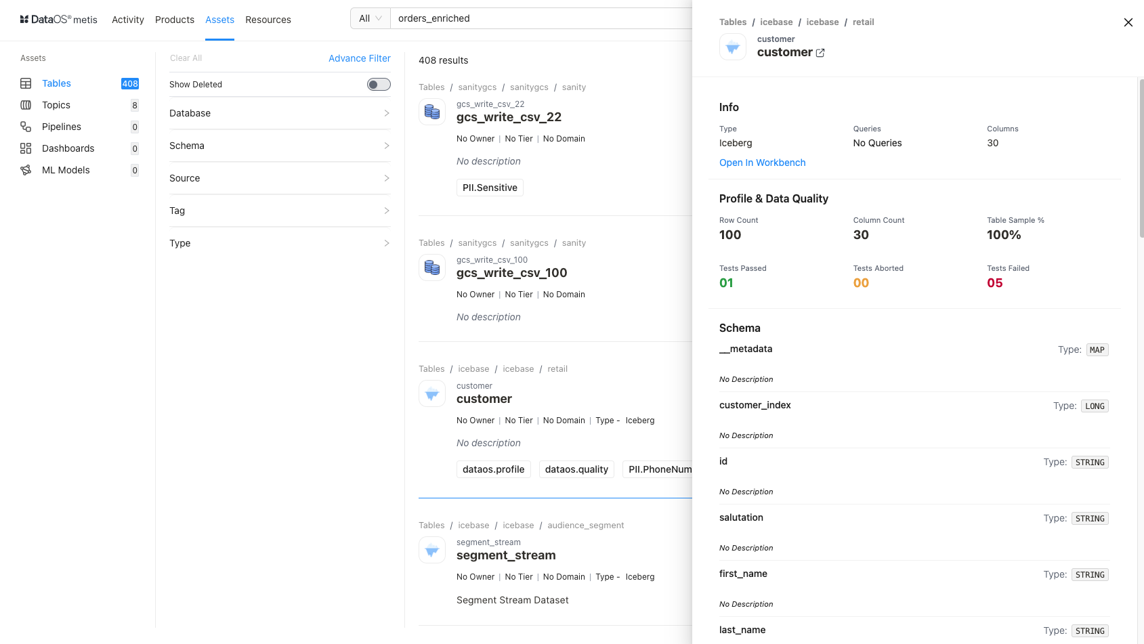Click Topics count badge 8
This screenshot has width=1144, height=644.
click(135, 105)
